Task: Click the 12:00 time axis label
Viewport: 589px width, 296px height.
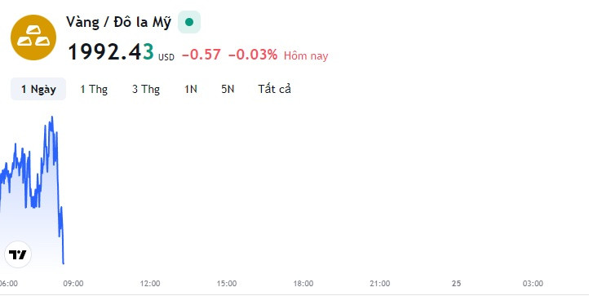Action: point(150,284)
